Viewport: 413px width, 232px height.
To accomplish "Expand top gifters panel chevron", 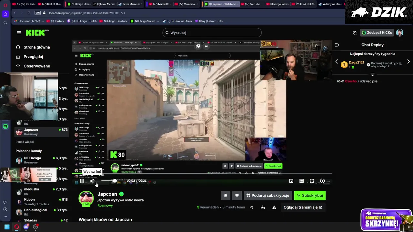I will [x=372, y=74].
